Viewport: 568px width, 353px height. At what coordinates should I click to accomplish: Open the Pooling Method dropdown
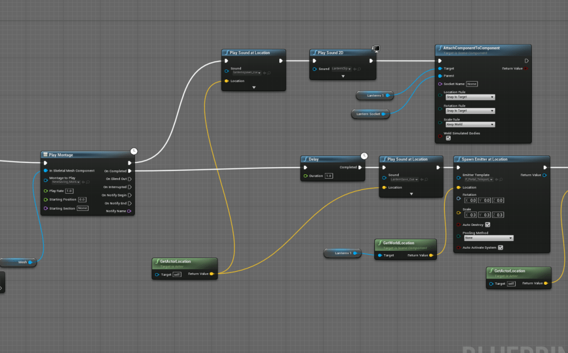[488, 238]
